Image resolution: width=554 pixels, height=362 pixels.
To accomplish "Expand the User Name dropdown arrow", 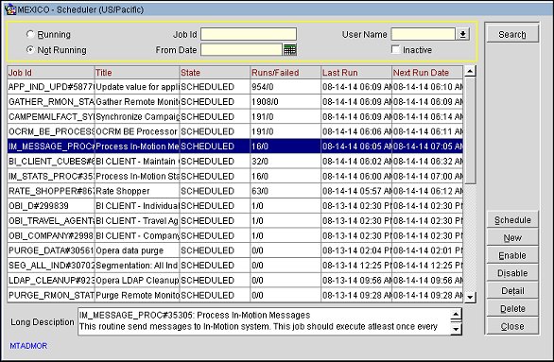I will pyautogui.click(x=463, y=34).
